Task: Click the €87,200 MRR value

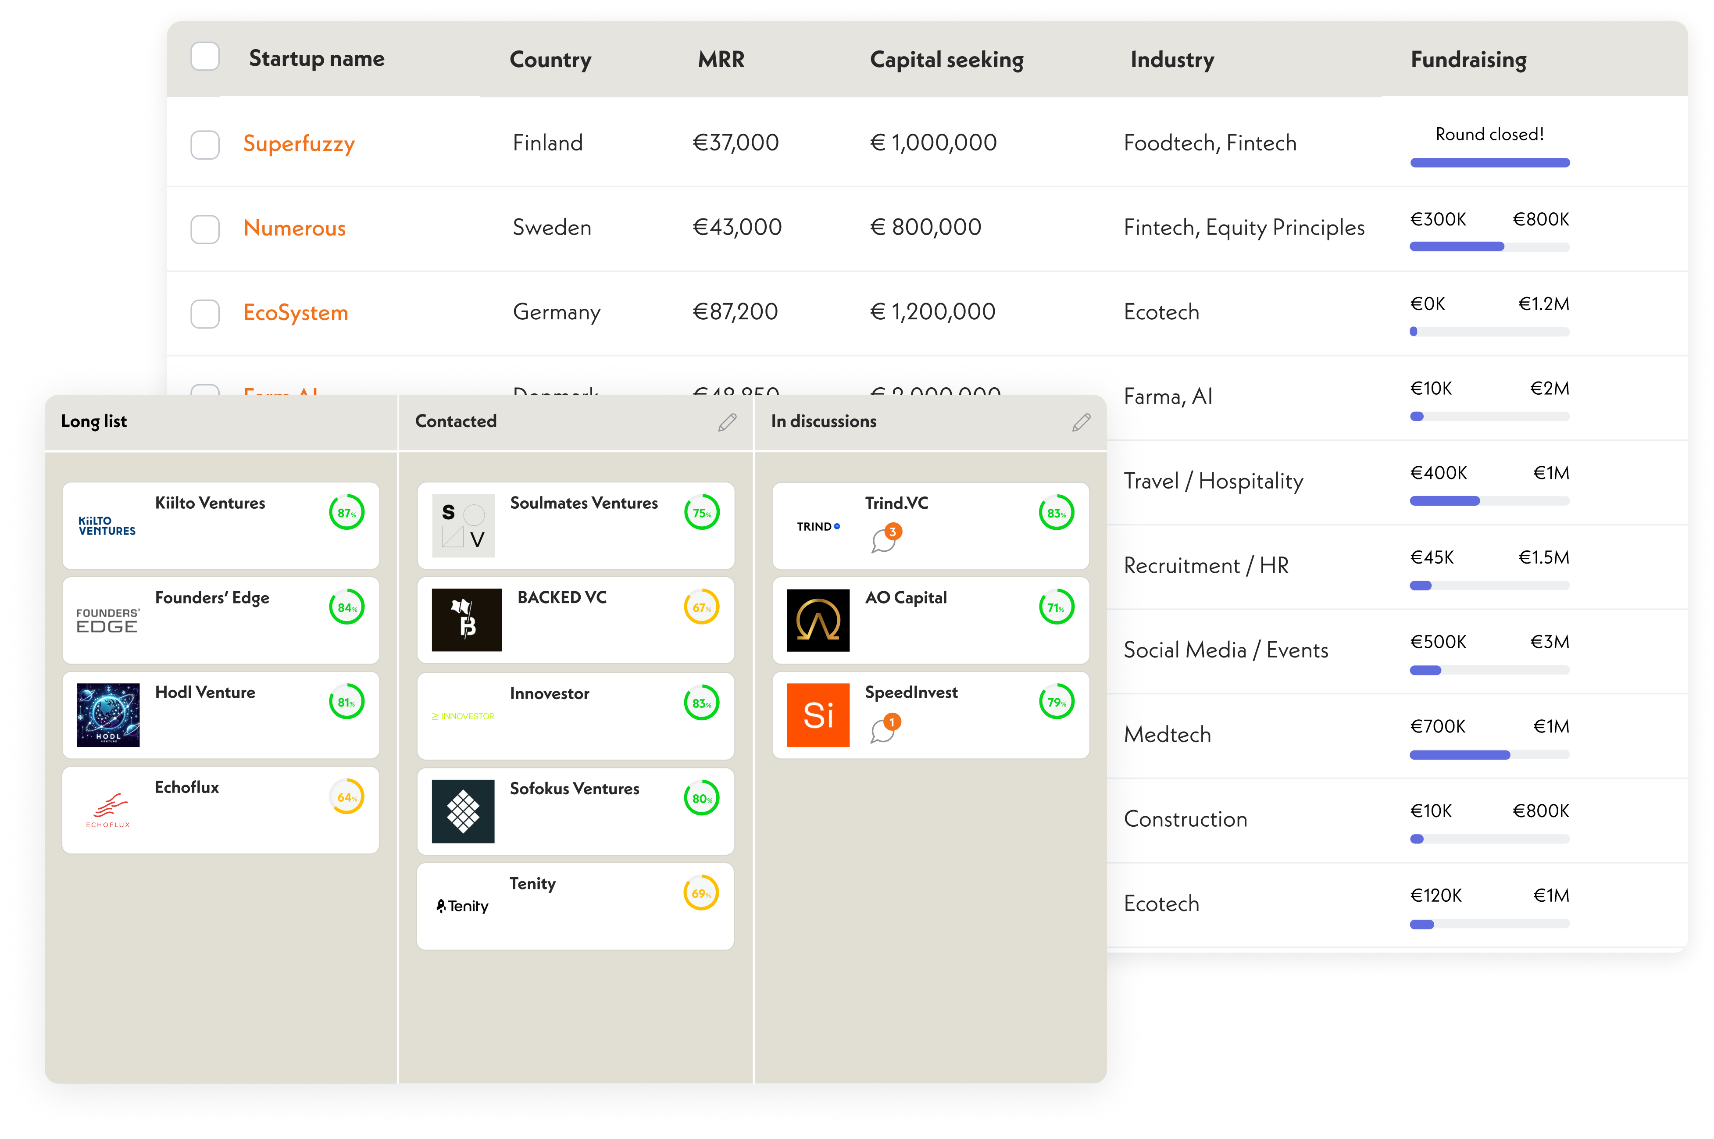Action: (735, 312)
